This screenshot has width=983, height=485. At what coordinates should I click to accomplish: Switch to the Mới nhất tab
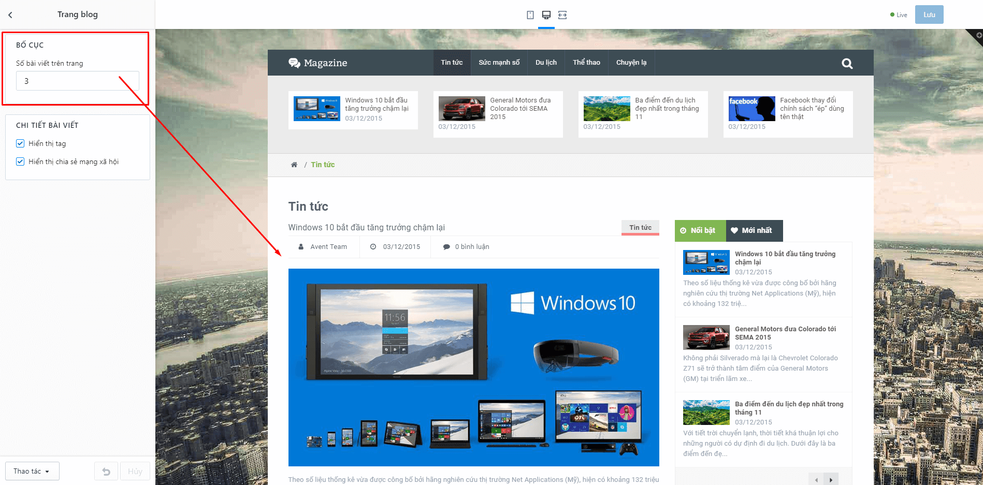tap(754, 231)
